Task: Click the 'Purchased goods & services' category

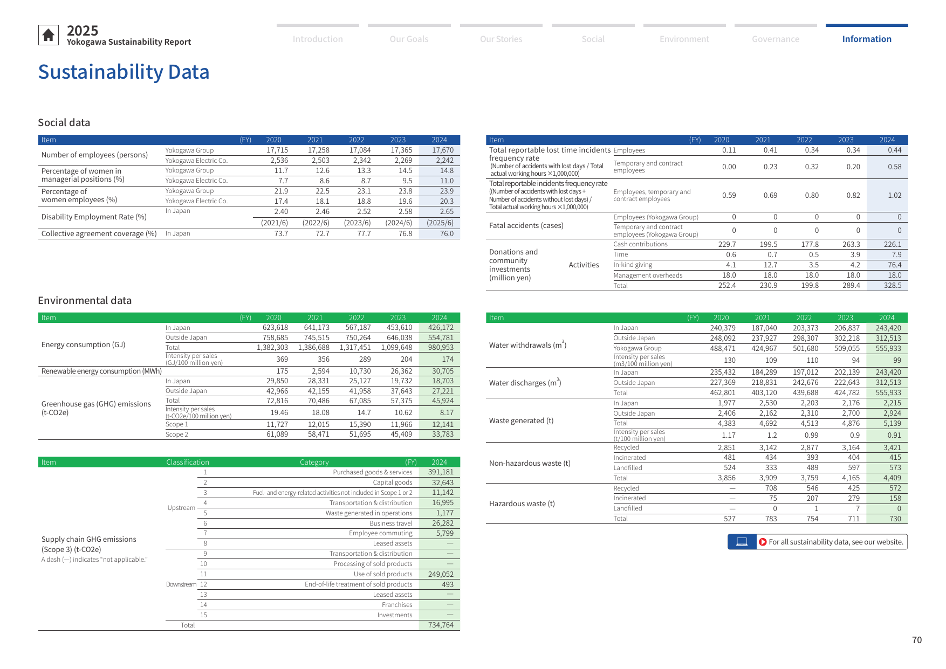Action: click(373, 472)
